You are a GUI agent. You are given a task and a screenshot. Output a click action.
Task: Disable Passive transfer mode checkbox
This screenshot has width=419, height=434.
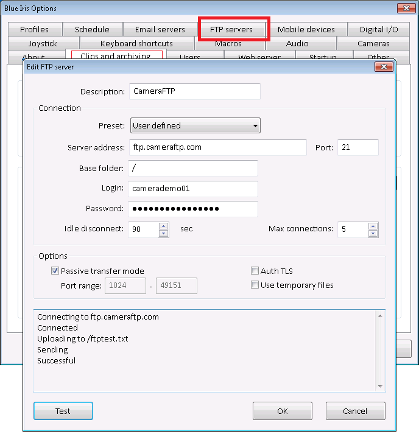pos(55,271)
